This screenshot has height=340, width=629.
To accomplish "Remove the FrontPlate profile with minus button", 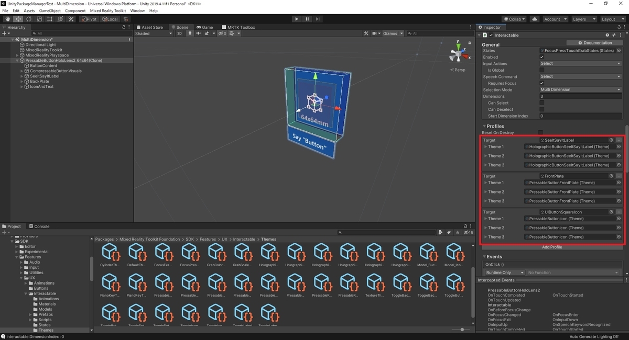I will click(x=619, y=176).
